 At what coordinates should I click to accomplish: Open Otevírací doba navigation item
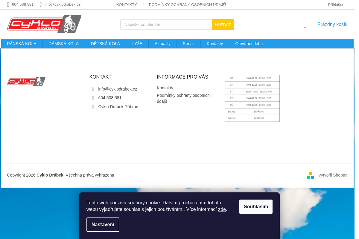click(249, 44)
